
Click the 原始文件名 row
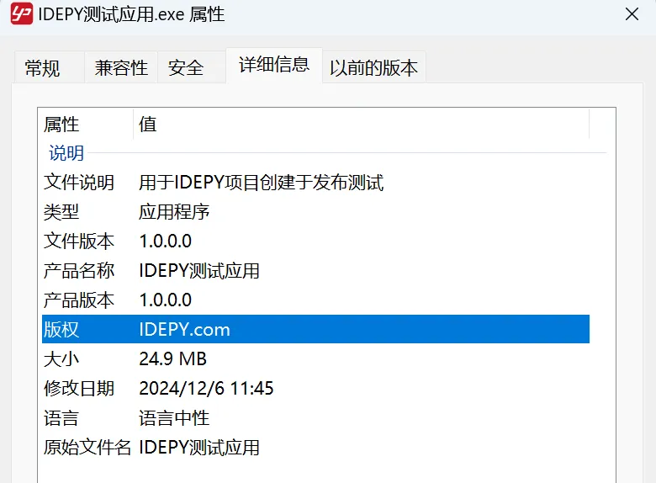[315, 447]
